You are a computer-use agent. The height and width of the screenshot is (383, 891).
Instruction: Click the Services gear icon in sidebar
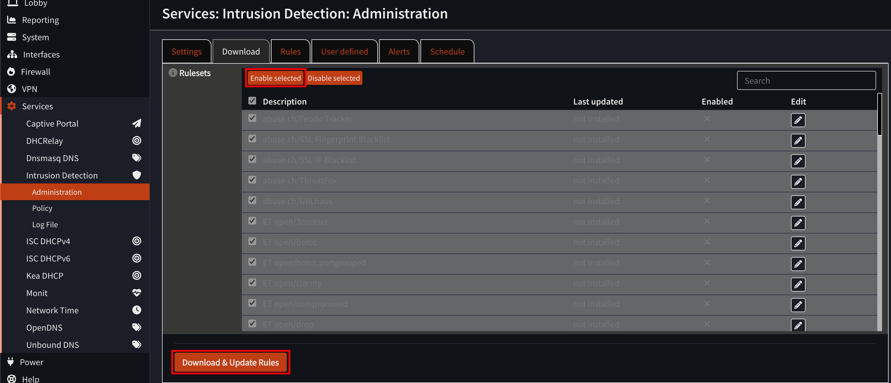(11, 106)
